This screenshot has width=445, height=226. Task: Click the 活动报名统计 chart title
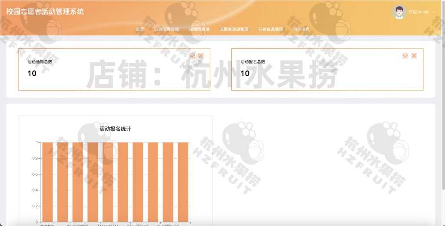coord(115,129)
